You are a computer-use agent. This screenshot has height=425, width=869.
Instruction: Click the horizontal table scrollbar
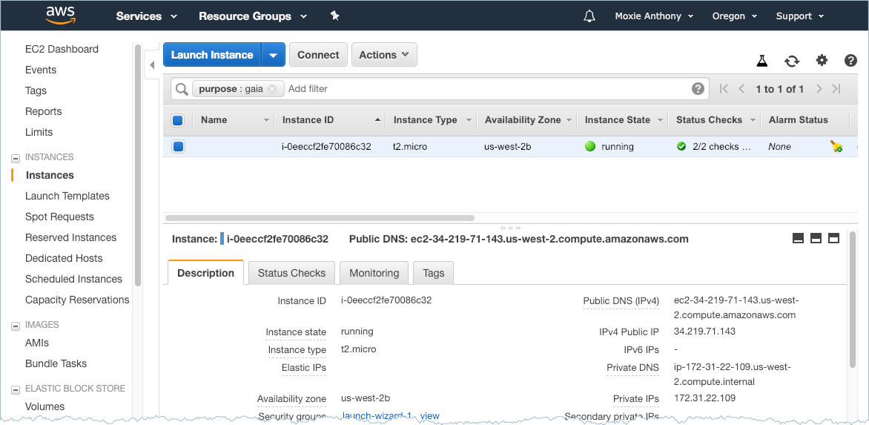coord(320,218)
